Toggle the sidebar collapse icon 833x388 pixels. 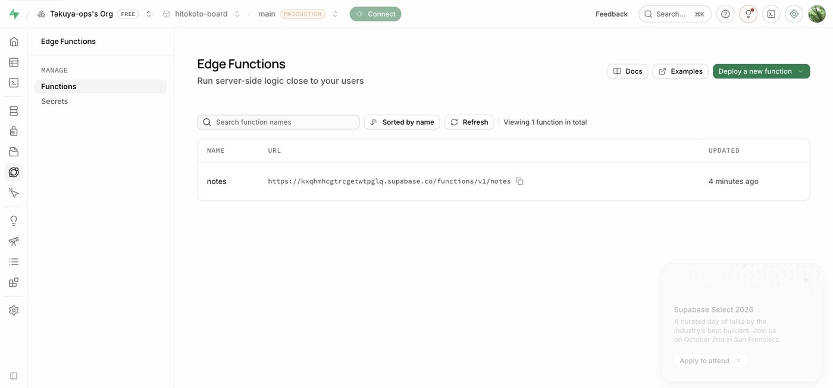point(14,376)
